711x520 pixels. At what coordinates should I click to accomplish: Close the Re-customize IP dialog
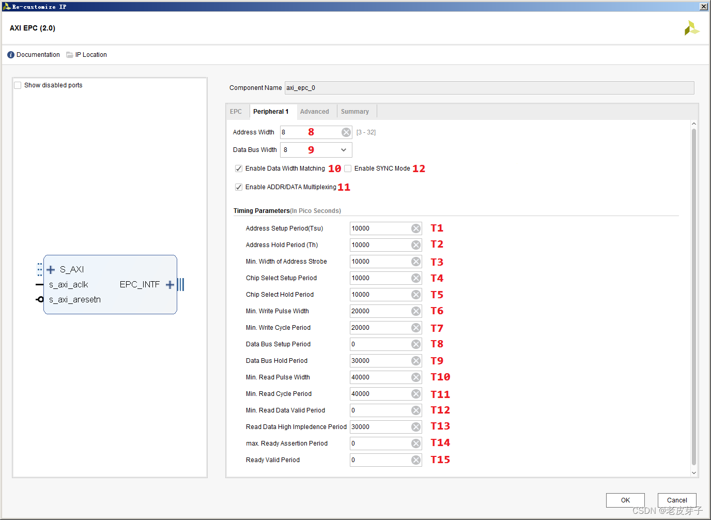tap(704, 7)
